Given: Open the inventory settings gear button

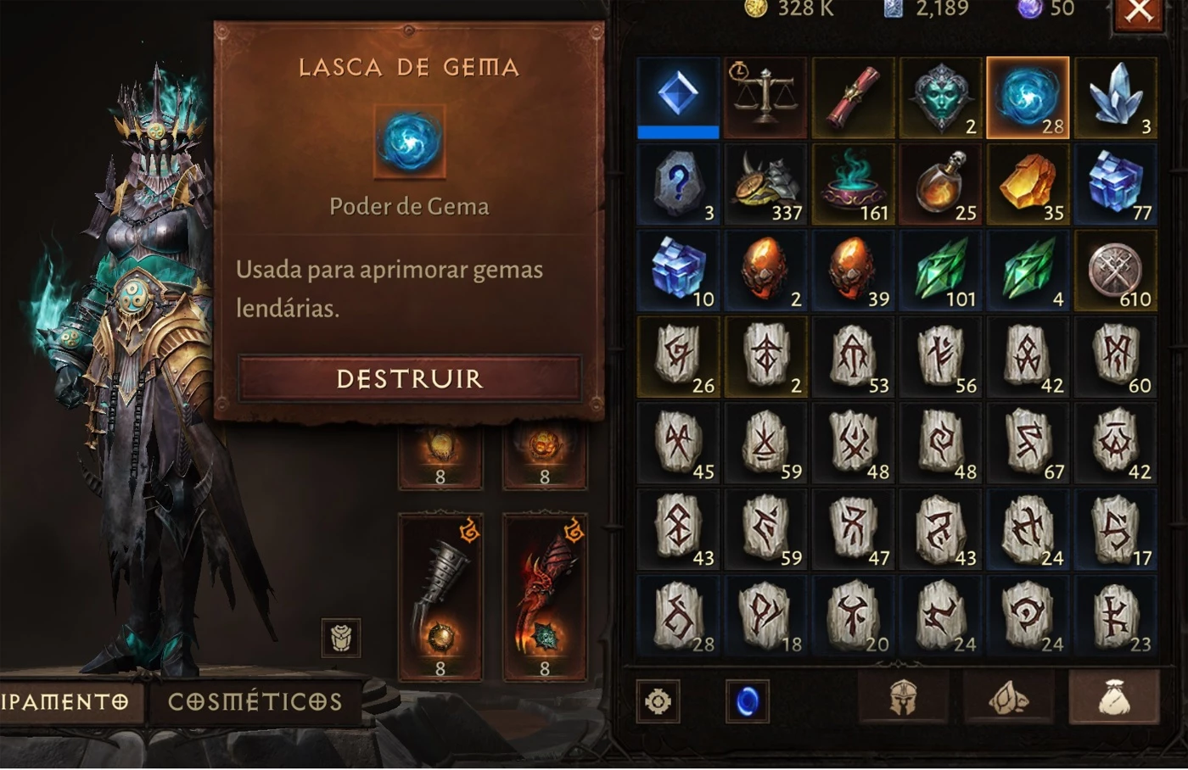Looking at the screenshot, I should click(x=658, y=702).
